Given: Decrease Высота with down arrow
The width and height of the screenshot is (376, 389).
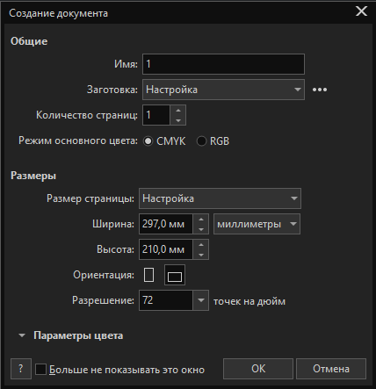Looking at the screenshot, I should click(x=201, y=255).
